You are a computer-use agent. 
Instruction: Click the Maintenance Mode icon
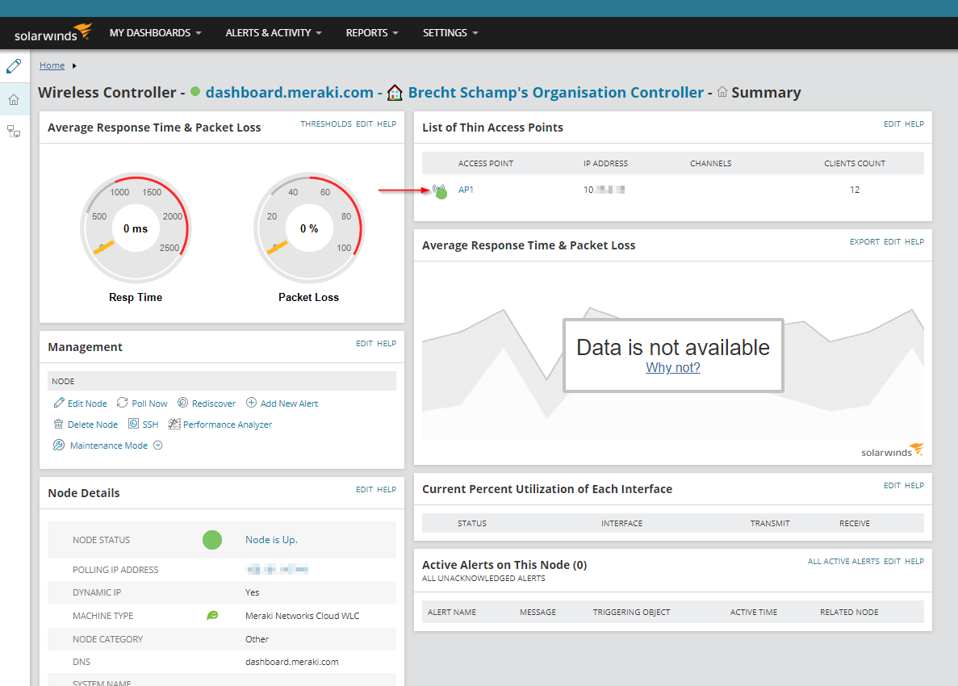point(58,445)
